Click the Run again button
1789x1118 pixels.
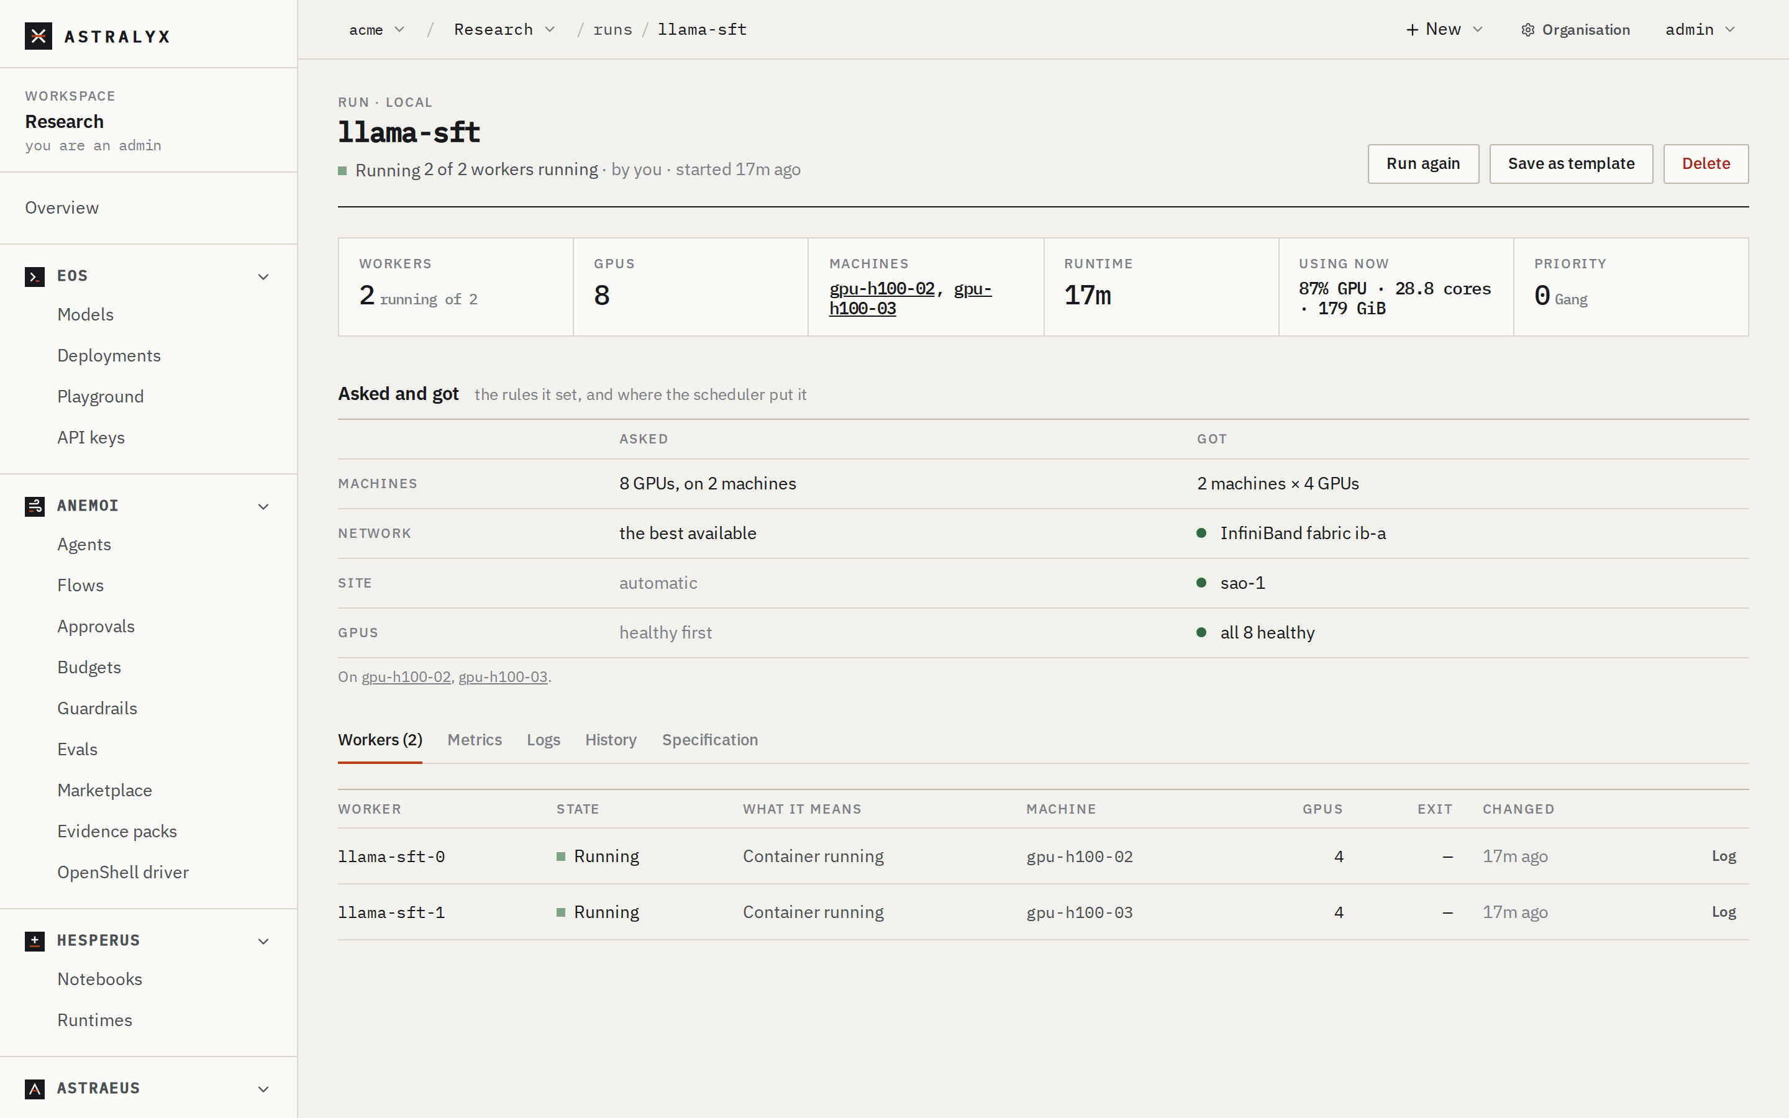1423,163
